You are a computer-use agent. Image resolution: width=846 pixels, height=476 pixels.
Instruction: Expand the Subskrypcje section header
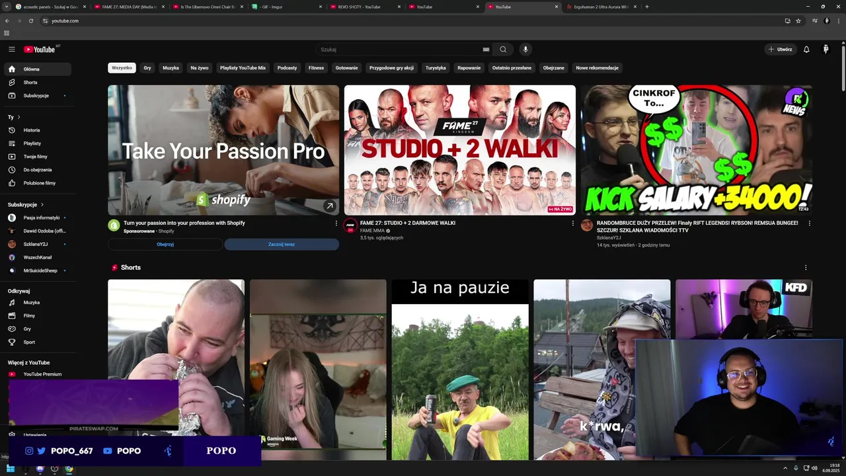(26, 205)
